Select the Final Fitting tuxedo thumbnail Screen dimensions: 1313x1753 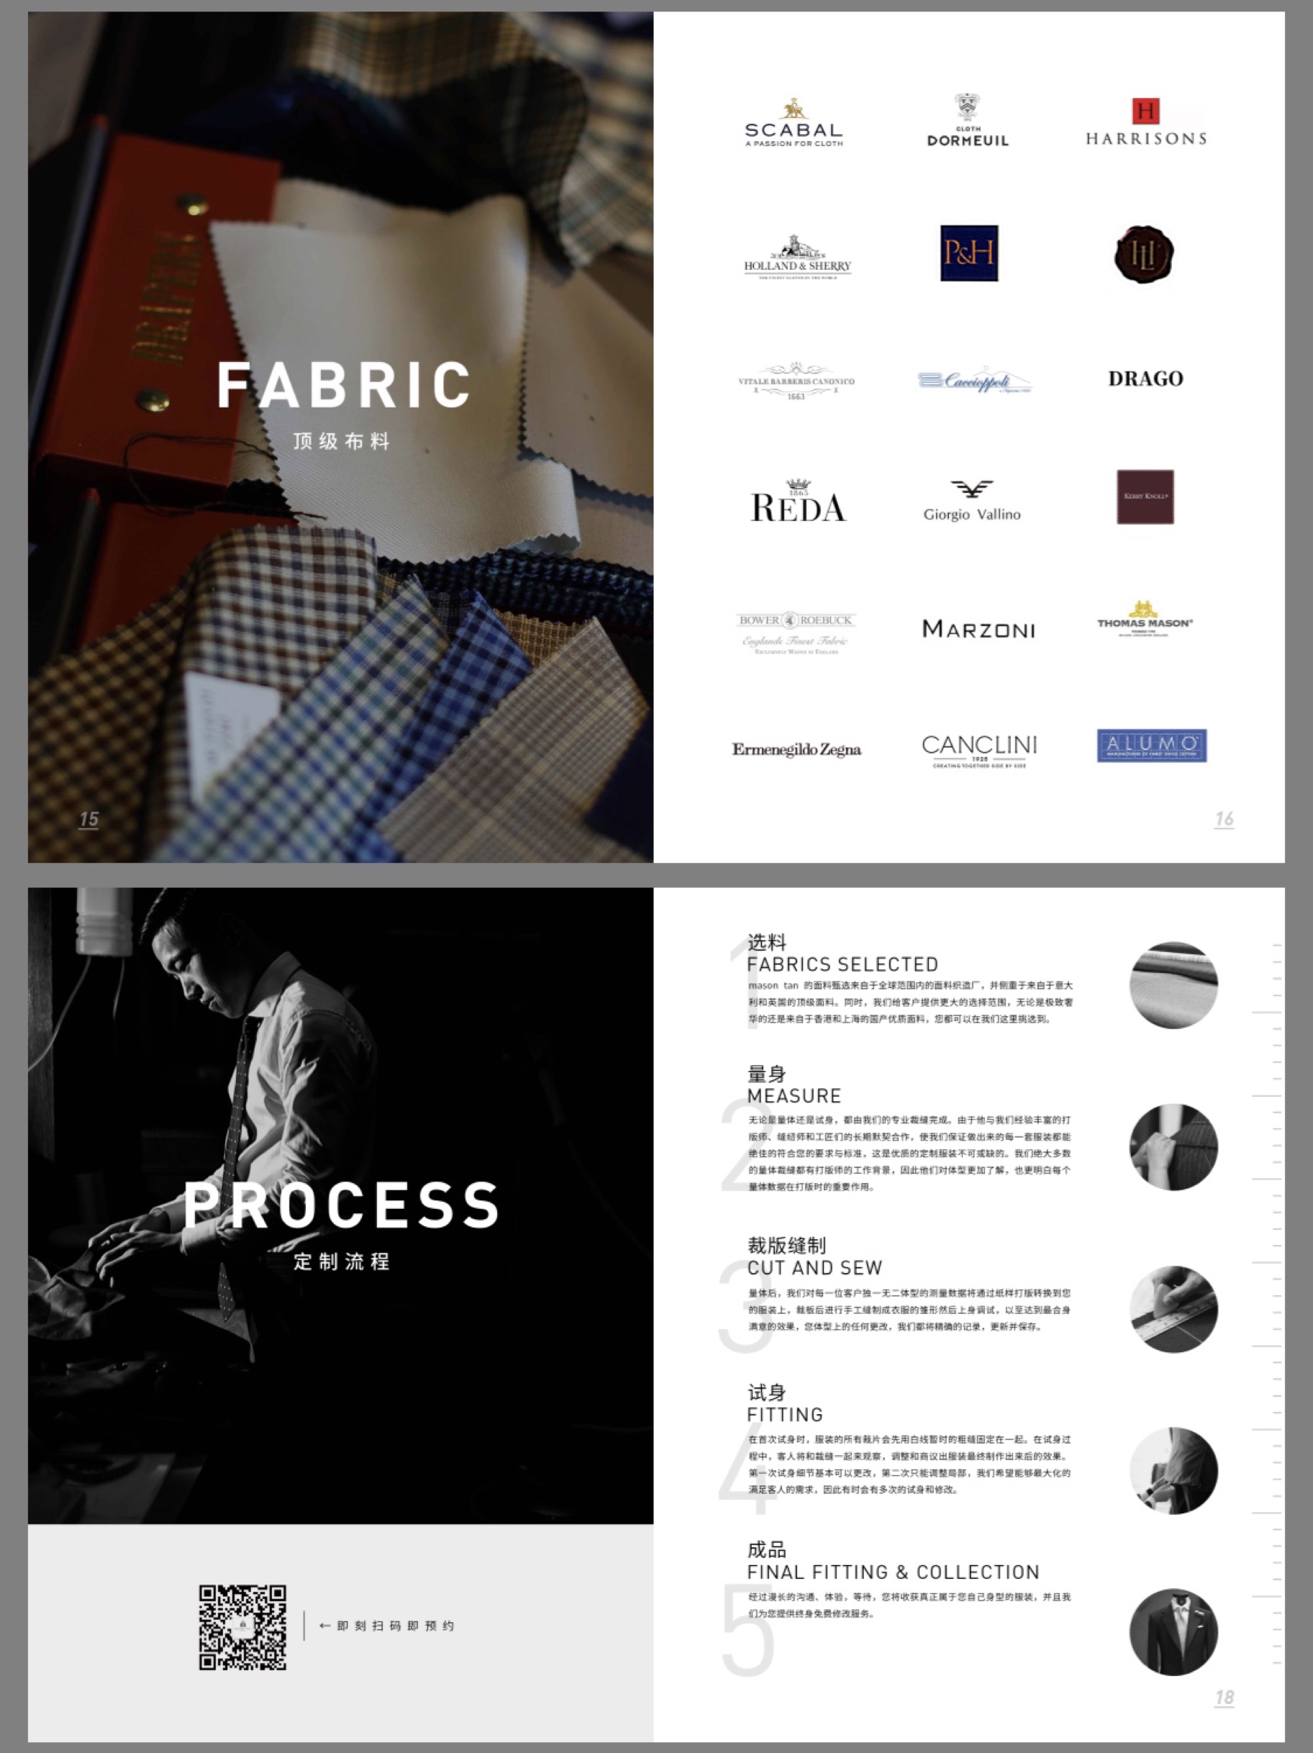1173,1632
